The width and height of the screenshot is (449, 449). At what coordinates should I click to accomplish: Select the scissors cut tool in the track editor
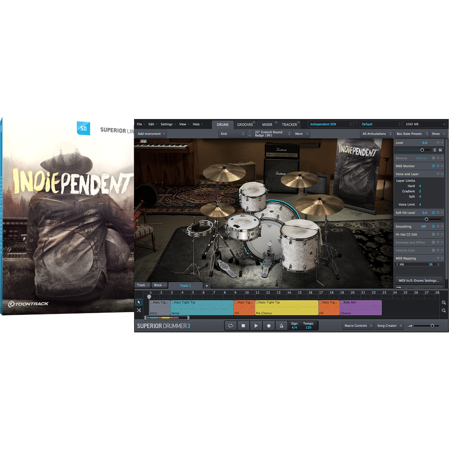coord(139,310)
